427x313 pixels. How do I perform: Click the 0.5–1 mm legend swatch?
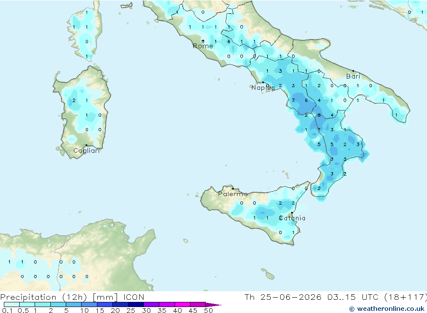point(27,304)
